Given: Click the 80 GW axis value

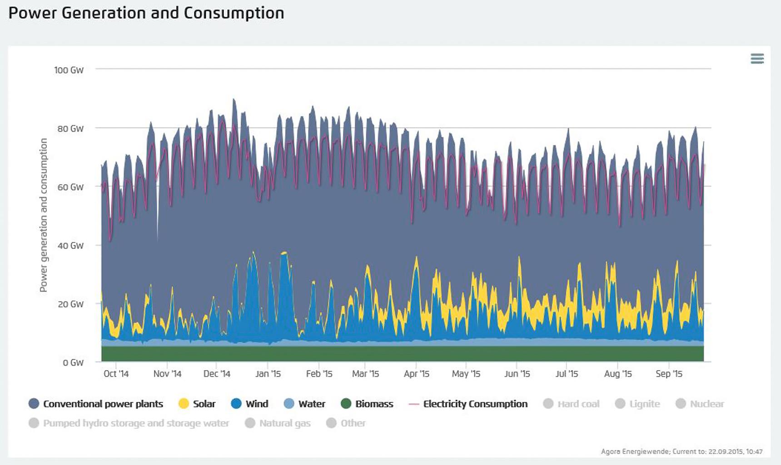Looking at the screenshot, I should click(70, 129).
